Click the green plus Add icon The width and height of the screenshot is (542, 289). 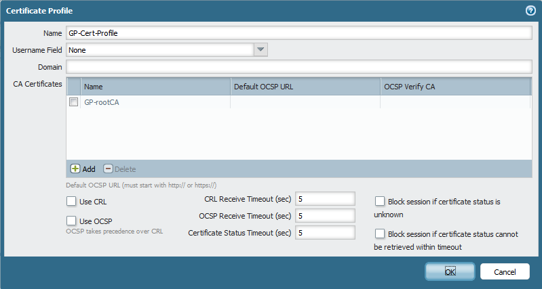tap(75, 169)
